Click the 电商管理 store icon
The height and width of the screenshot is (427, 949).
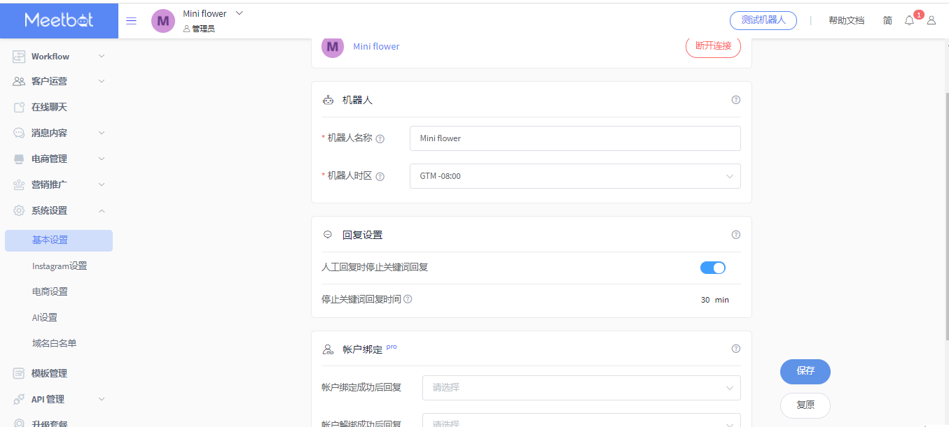[x=19, y=159]
